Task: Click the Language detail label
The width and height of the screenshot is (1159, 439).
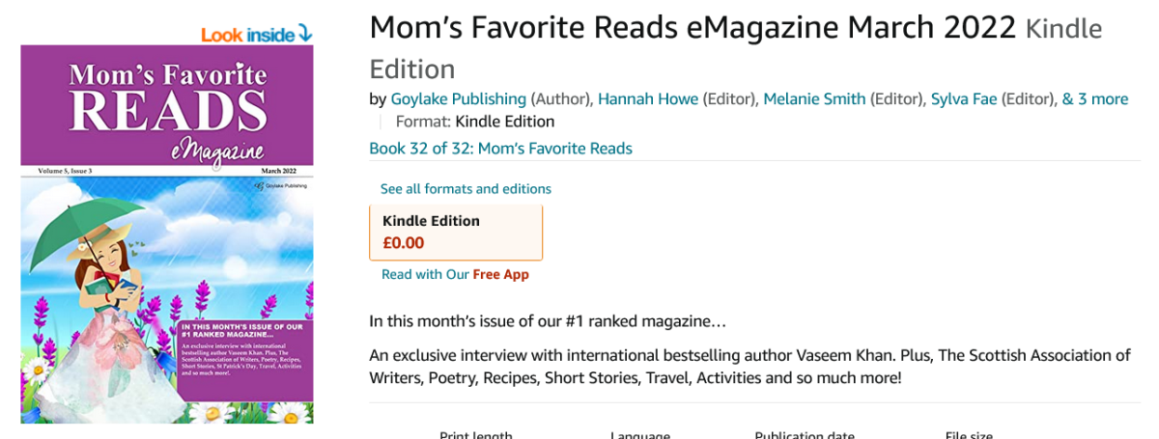Action: (x=640, y=434)
